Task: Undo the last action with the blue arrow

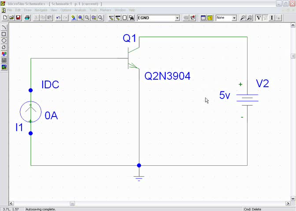Action: [x=58, y=18]
